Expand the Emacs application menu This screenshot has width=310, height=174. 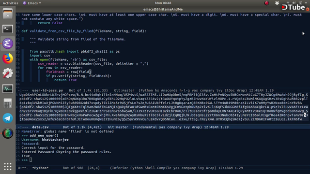coord(32,3)
